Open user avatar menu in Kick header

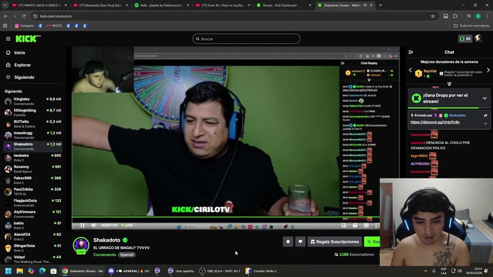click(x=478, y=39)
